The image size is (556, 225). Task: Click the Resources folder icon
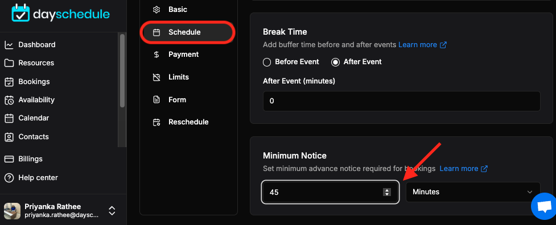[9, 63]
